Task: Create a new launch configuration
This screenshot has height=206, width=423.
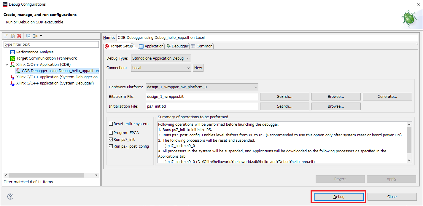Action: [6, 36]
